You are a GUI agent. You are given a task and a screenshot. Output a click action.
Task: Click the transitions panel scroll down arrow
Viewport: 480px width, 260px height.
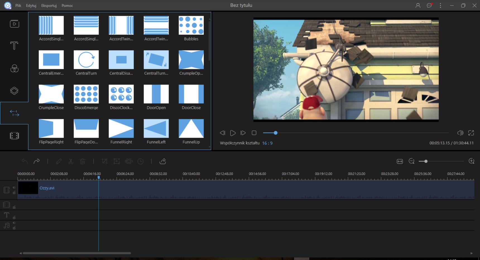(x=209, y=146)
